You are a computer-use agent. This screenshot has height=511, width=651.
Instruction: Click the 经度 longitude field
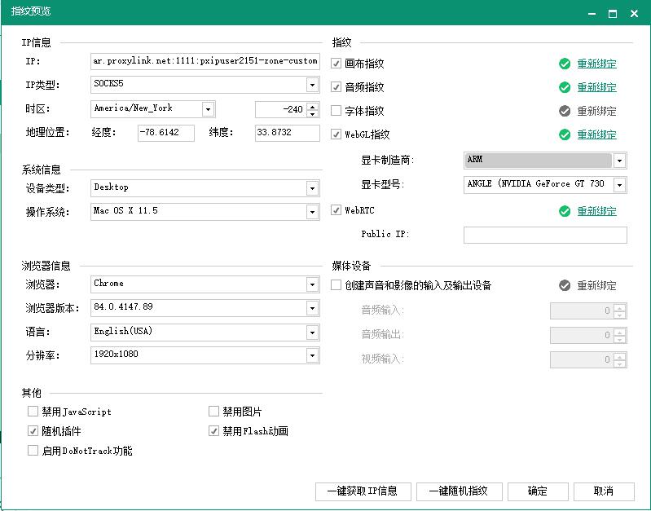click(166, 133)
